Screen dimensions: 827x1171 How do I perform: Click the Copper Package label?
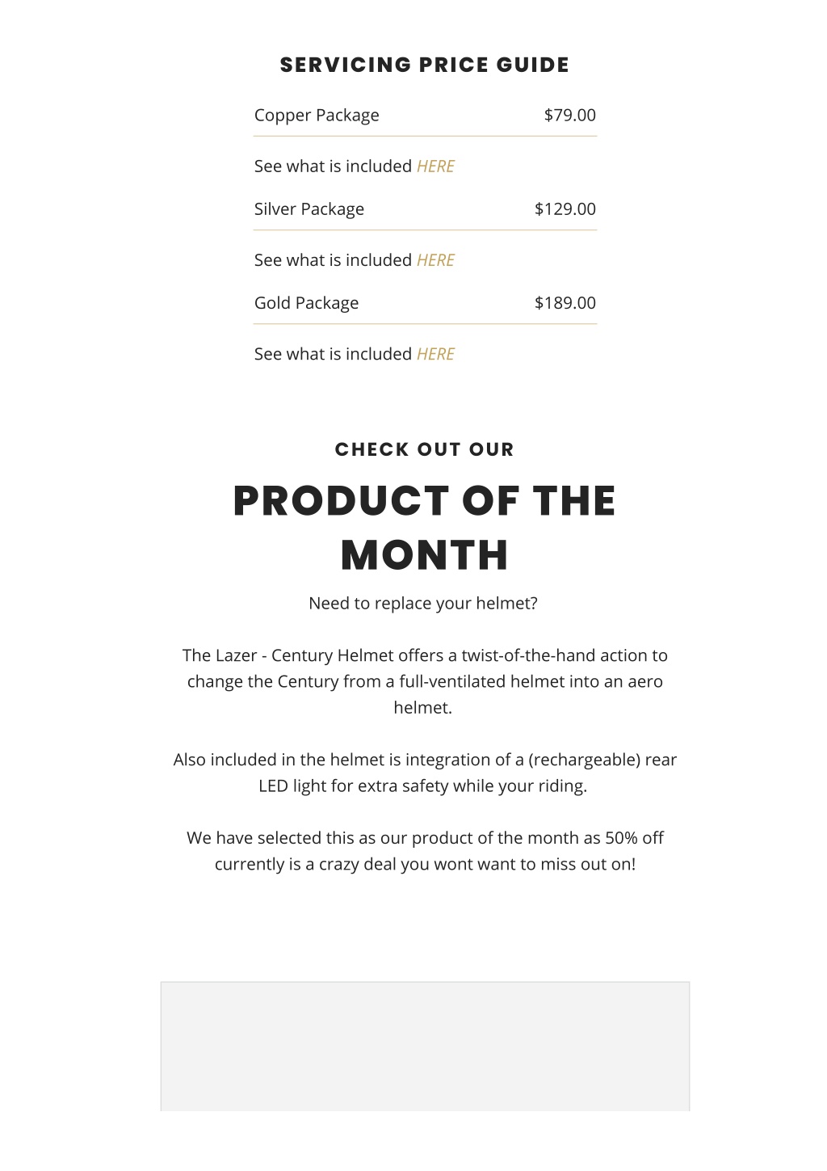(317, 116)
